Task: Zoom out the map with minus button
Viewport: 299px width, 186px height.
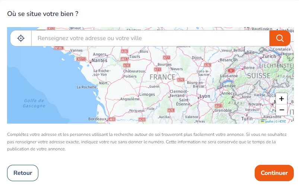Action: pos(281,110)
